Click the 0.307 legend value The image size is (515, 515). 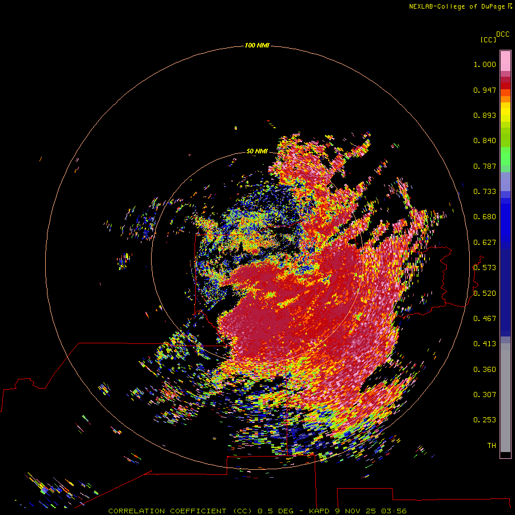[x=485, y=395]
